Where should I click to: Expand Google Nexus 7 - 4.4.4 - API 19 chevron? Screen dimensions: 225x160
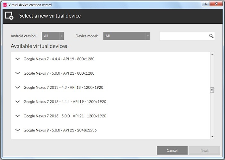(18, 59)
